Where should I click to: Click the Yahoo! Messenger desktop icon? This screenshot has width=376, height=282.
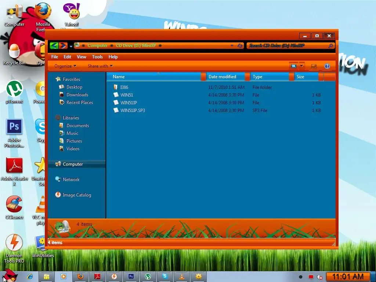tap(72, 15)
